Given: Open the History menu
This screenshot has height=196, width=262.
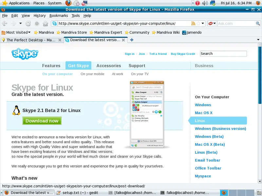Looking at the screenshot, I should coord(40,15).
